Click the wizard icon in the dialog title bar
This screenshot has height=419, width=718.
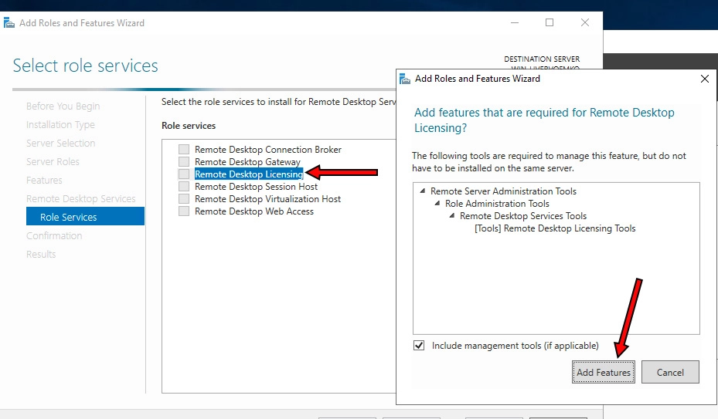pos(405,79)
